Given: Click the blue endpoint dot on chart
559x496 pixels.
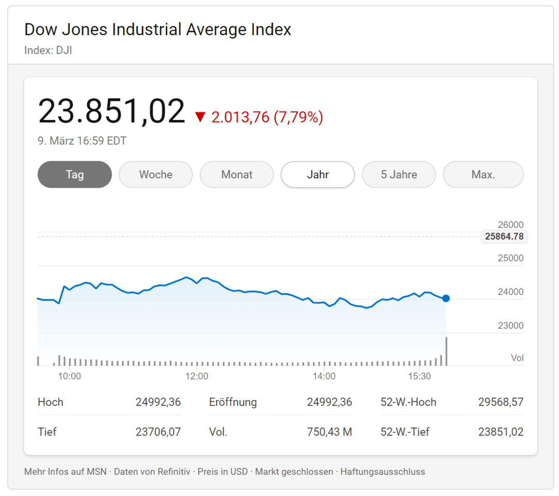Looking at the screenshot, I should (x=446, y=298).
